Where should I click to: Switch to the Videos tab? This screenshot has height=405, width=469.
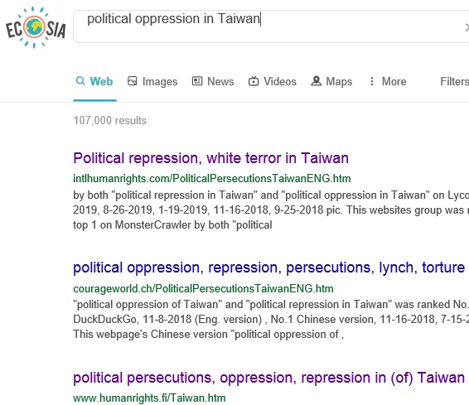[x=273, y=81]
